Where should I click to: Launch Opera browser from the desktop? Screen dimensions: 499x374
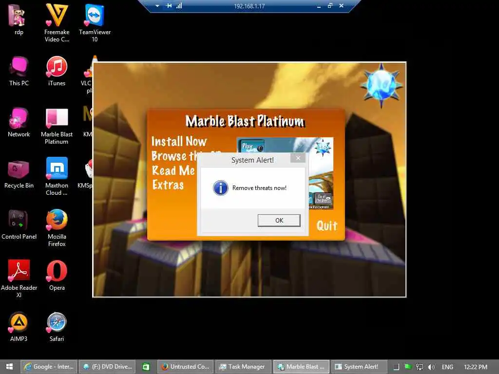[x=57, y=276]
